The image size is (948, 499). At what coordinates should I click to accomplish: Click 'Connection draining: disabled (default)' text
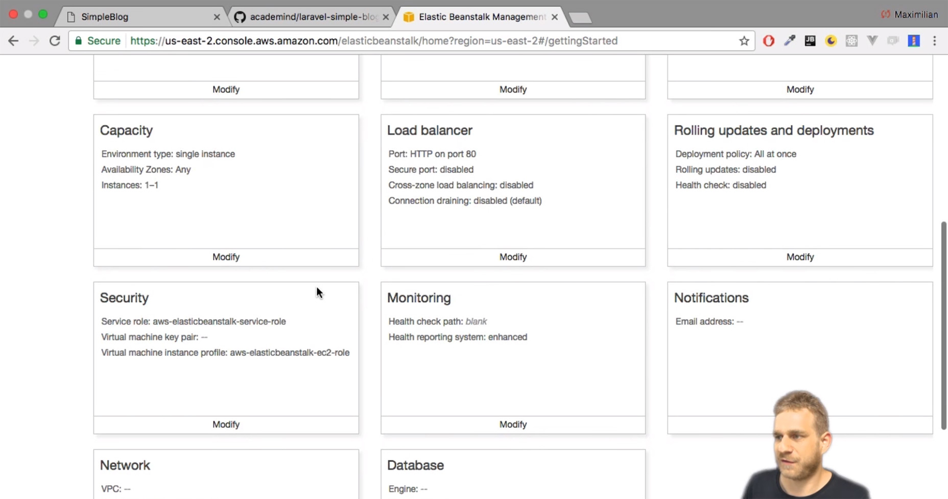pos(465,201)
